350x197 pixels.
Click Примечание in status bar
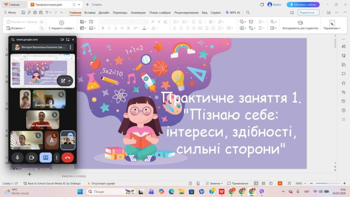238,183
